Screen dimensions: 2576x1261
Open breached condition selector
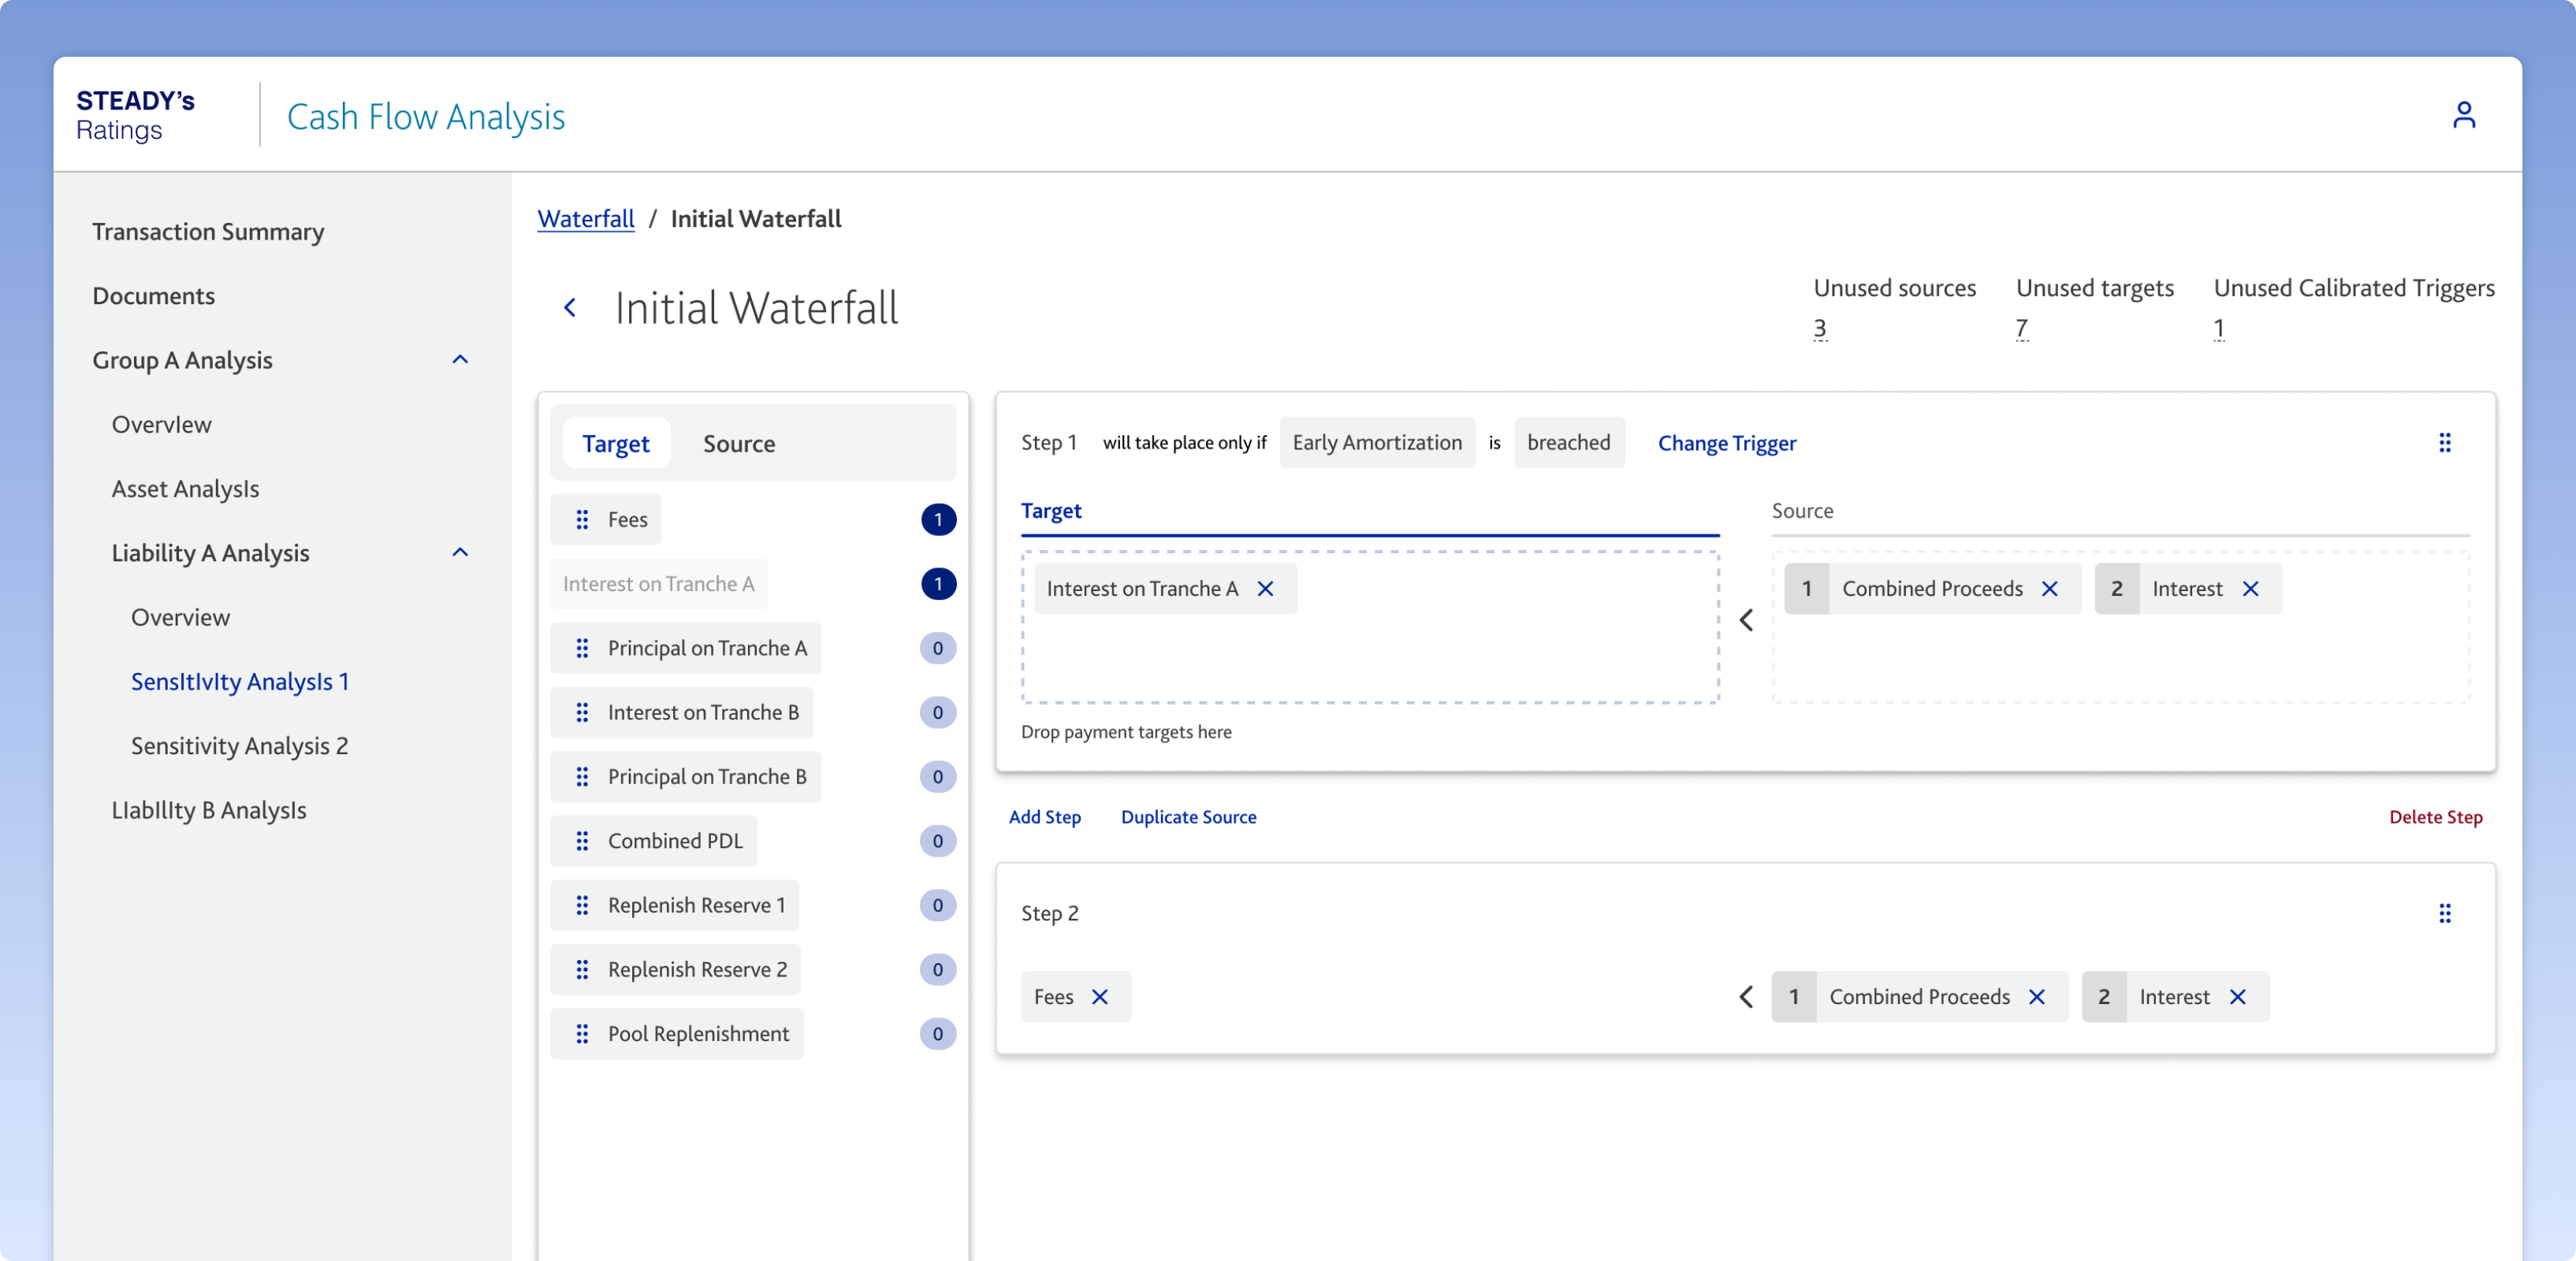1568,443
